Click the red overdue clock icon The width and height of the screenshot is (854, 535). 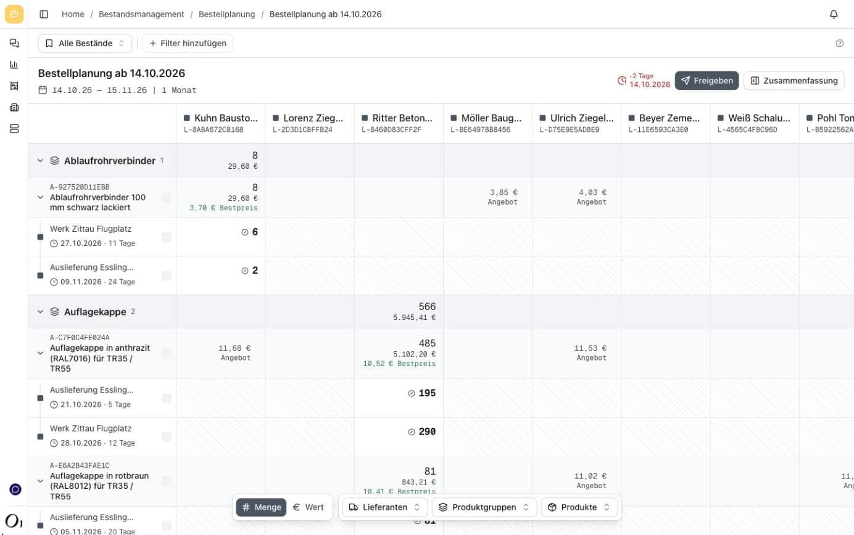pyautogui.click(x=622, y=81)
